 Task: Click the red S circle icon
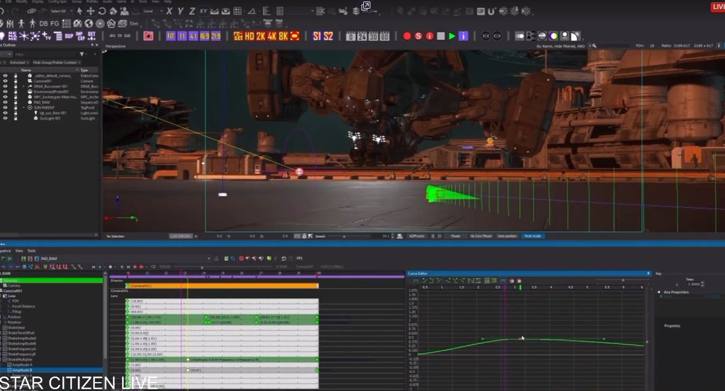[418, 36]
